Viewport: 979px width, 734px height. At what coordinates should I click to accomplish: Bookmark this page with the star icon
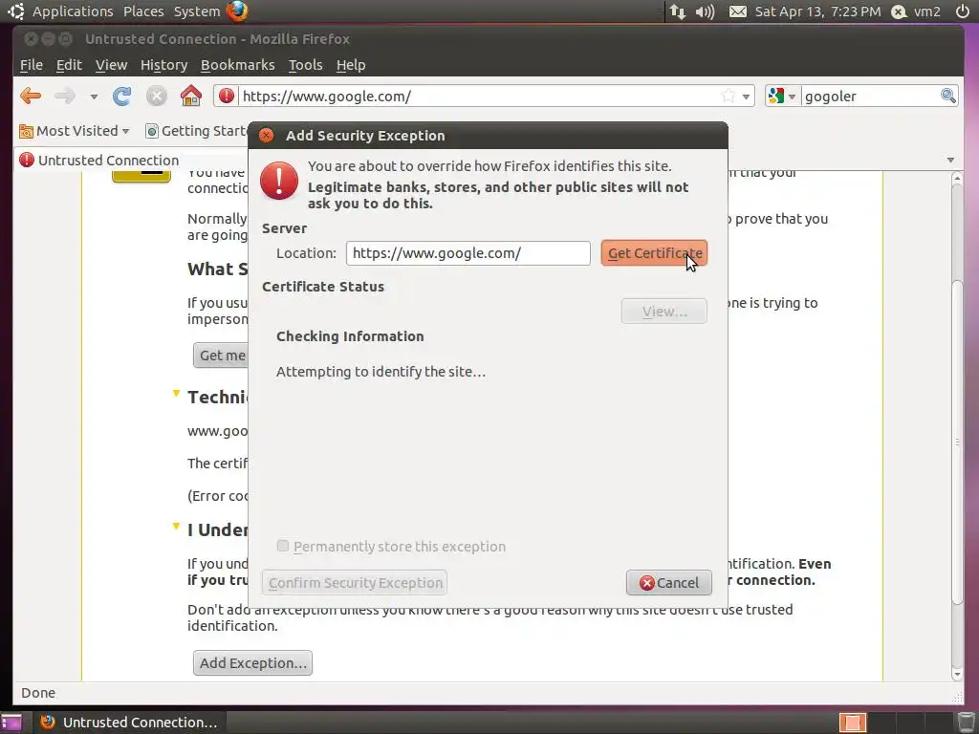(728, 97)
